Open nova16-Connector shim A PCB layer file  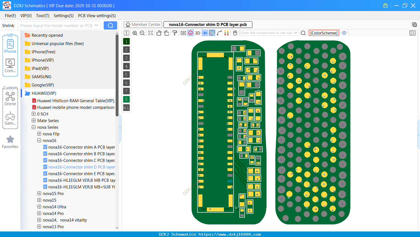pos(79,147)
